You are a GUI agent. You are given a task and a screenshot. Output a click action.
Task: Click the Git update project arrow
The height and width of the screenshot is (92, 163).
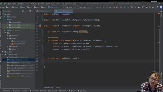(x=125, y=7)
